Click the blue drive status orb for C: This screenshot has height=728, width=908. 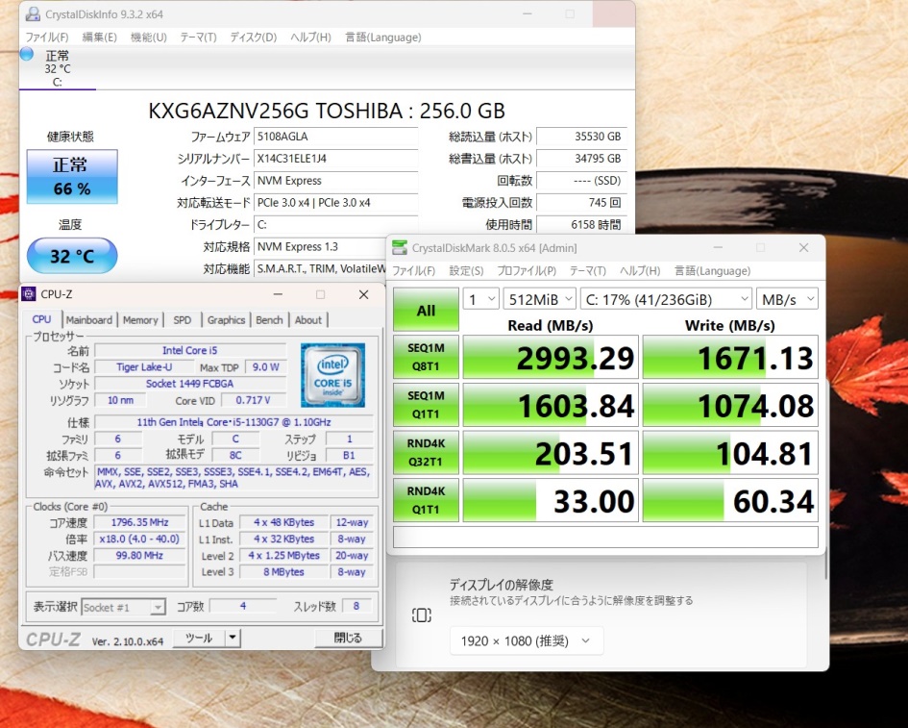tap(27, 54)
